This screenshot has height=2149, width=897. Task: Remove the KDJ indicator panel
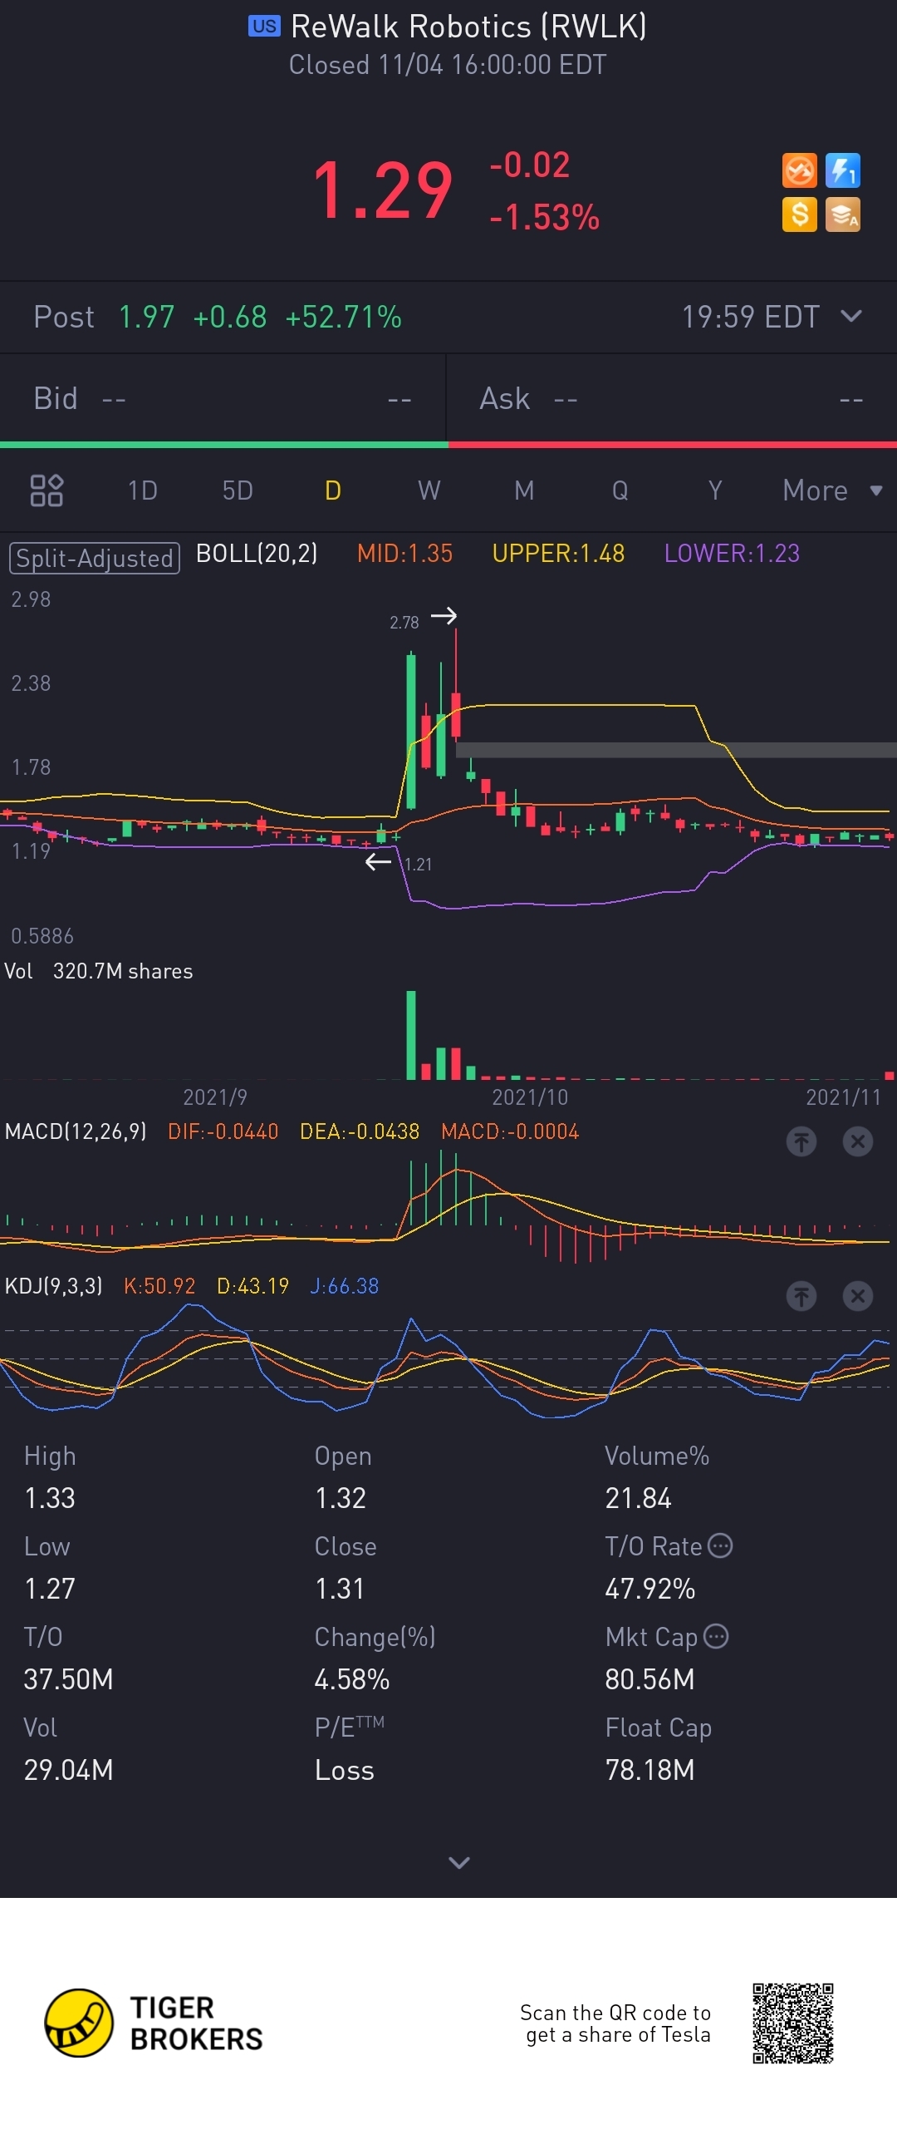tap(857, 1295)
